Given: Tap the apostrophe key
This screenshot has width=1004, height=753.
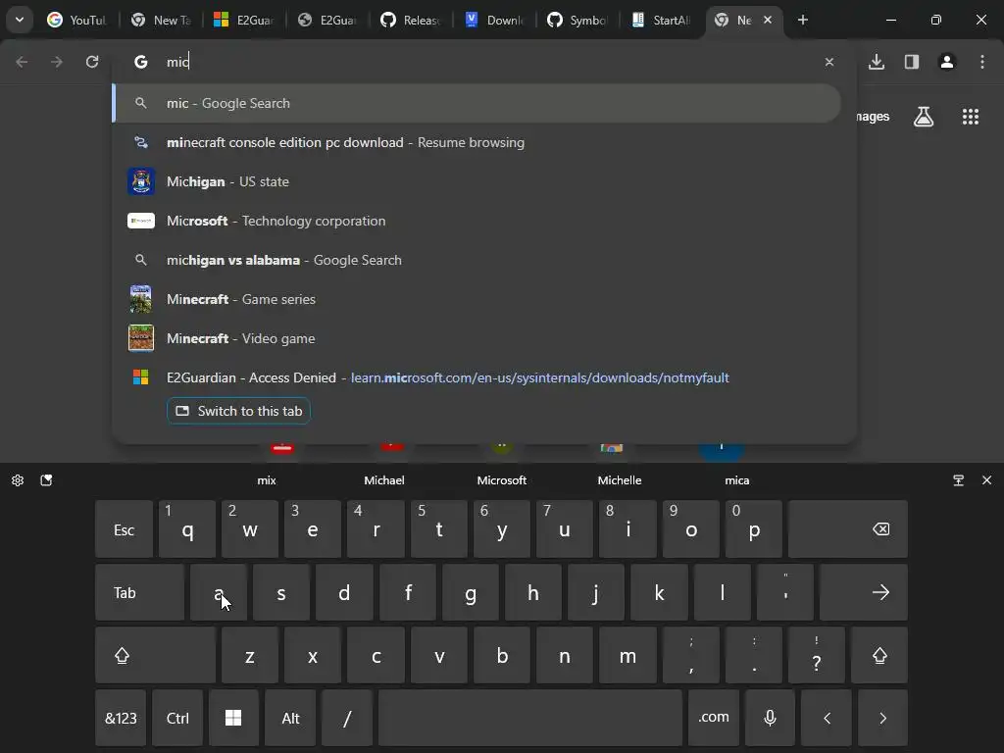Looking at the screenshot, I should click(785, 592).
